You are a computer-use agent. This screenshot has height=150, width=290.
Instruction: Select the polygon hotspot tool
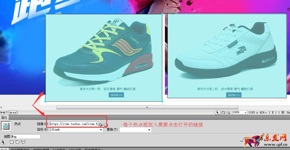(23, 142)
